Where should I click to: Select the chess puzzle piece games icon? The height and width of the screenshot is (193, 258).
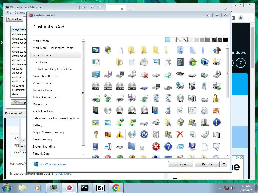[x=216, y=50]
